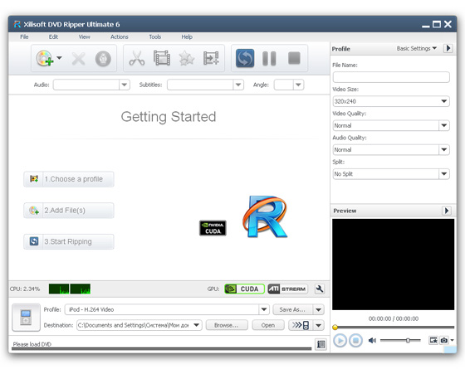Image resolution: width=465 pixels, height=369 pixels.
Task: Click the Add DVD disc icon
Action: pyautogui.click(x=45, y=58)
